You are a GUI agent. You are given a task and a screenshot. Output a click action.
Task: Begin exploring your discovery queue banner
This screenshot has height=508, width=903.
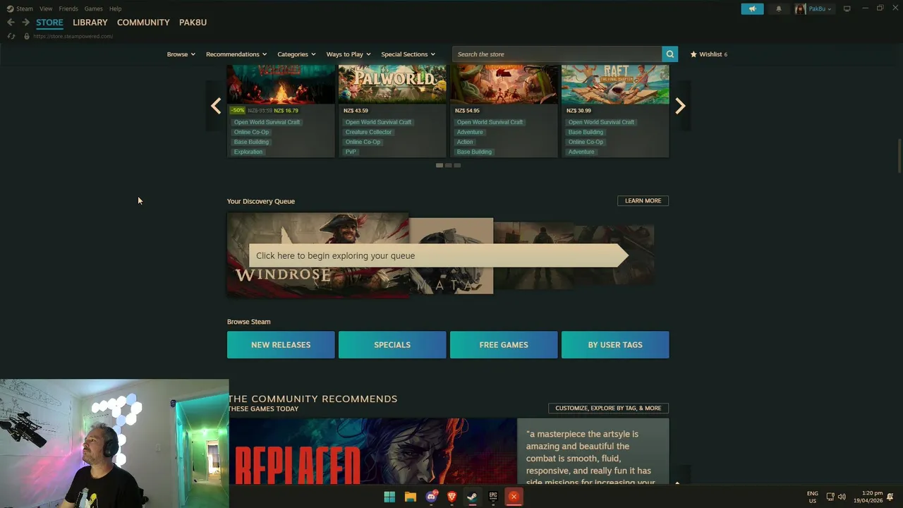pos(437,255)
